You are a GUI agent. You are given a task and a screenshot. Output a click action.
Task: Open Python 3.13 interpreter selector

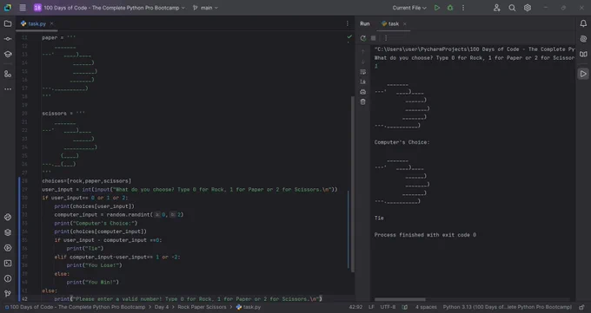(508, 307)
